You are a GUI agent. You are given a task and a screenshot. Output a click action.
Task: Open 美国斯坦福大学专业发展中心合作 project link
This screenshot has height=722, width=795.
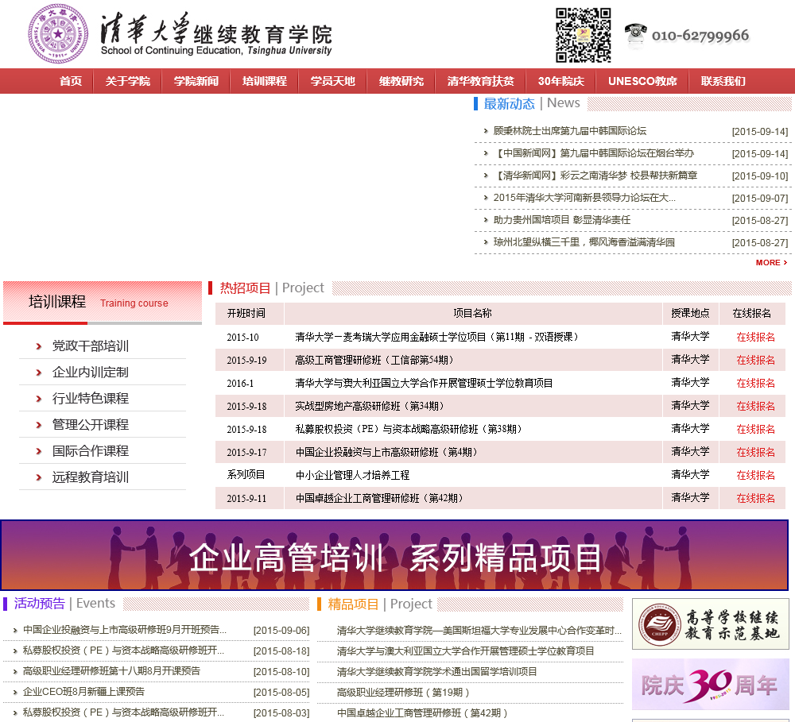(x=479, y=631)
